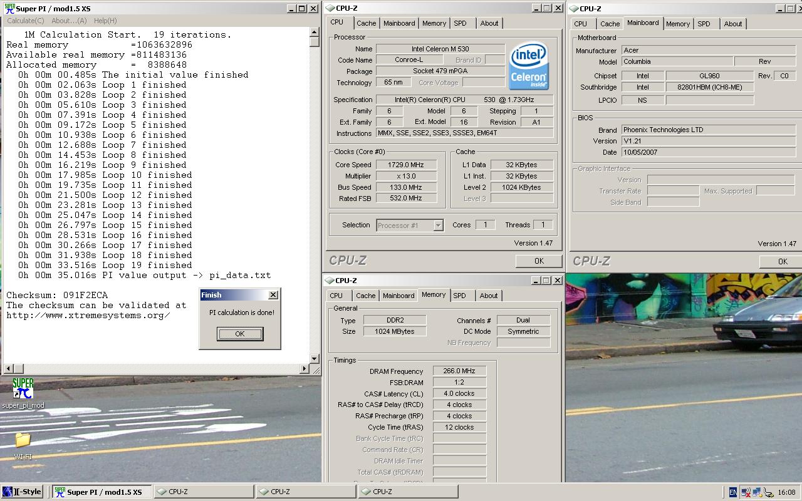The width and height of the screenshot is (802, 501).
Task: Click the Safely Remove Hardware tray icon
Action: tap(768, 493)
